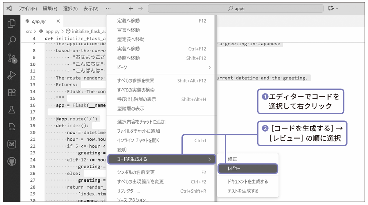
Task: Open Source Control view with badge
Action: pyautogui.click(x=11, y=58)
